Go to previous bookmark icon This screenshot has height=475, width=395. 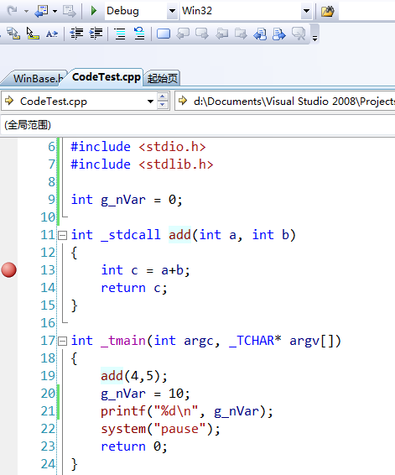coord(183,34)
